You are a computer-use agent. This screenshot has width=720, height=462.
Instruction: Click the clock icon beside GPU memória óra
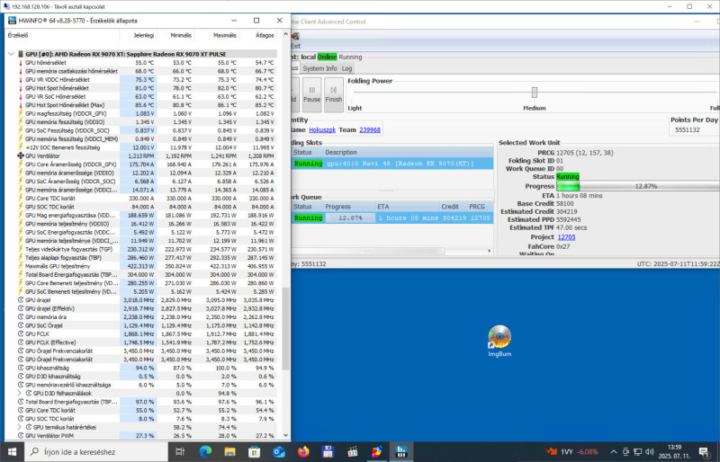pyautogui.click(x=21, y=317)
